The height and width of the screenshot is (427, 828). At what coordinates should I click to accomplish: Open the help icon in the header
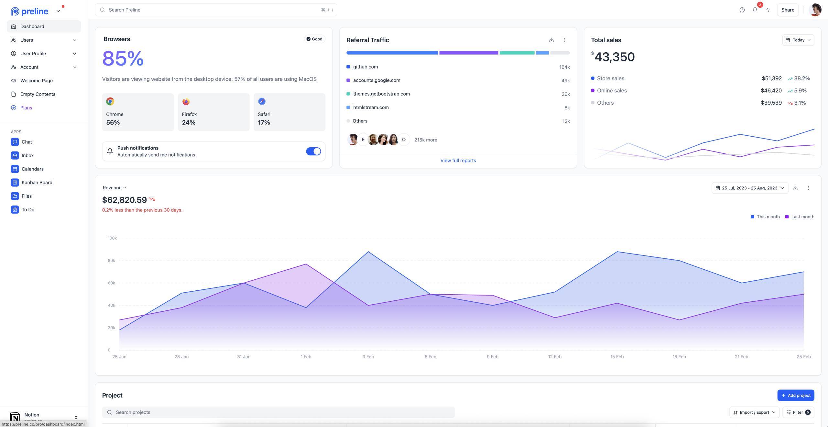coord(742,10)
